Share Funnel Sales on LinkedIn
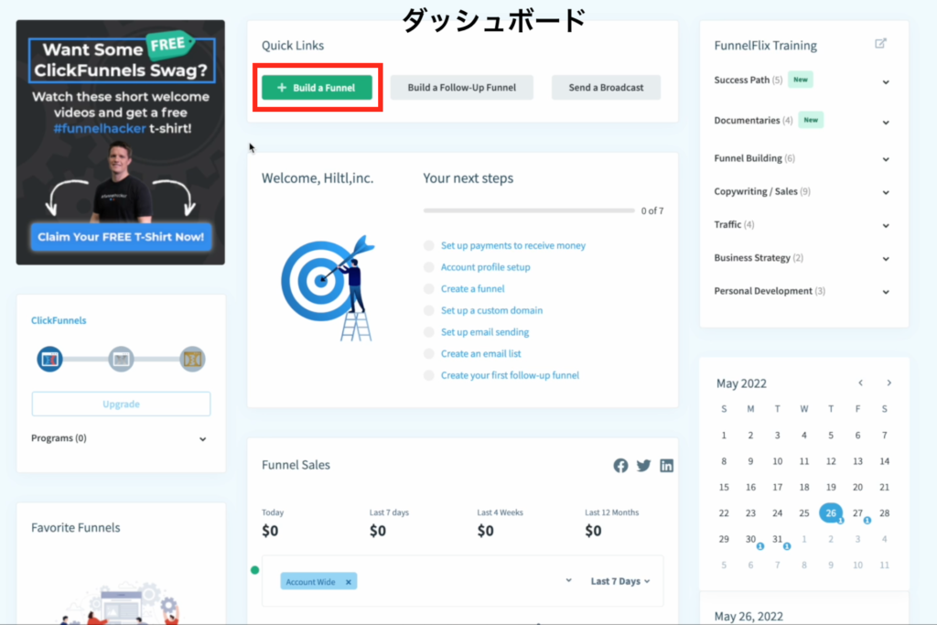This screenshot has height=625, width=937. click(x=666, y=466)
